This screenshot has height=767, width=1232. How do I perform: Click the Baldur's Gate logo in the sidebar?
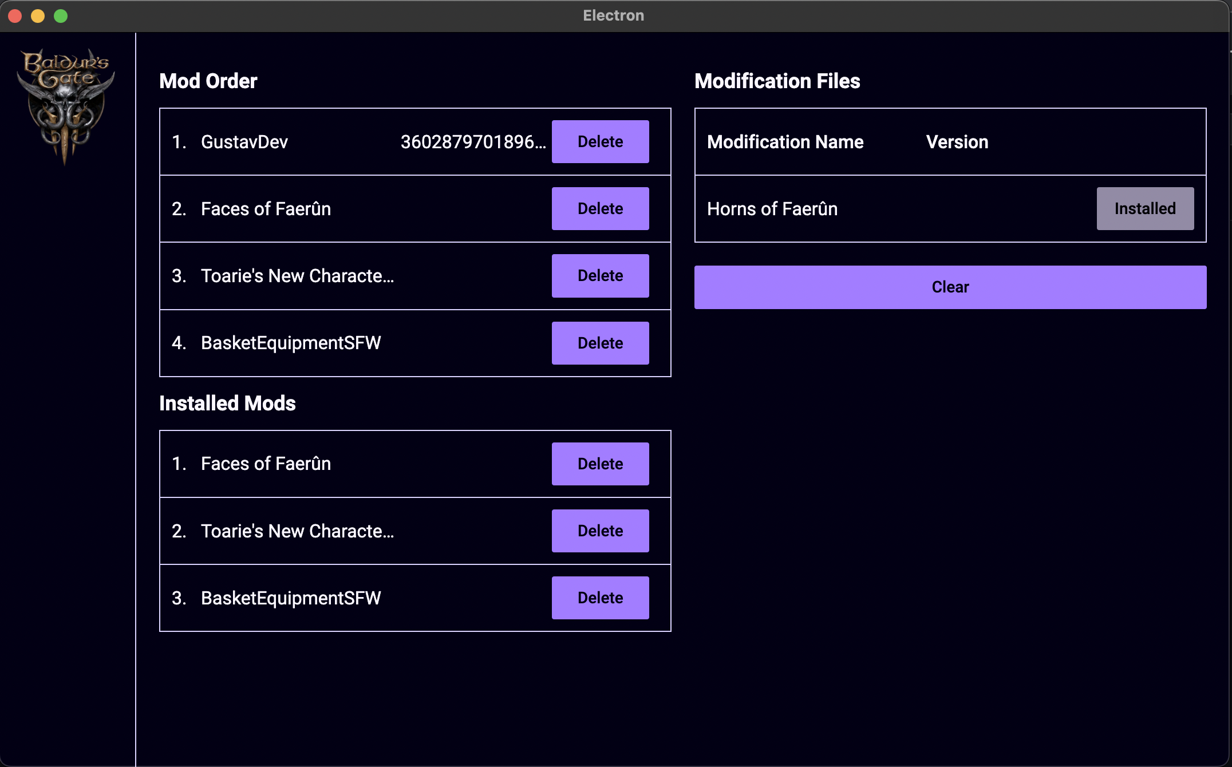pos(66,103)
